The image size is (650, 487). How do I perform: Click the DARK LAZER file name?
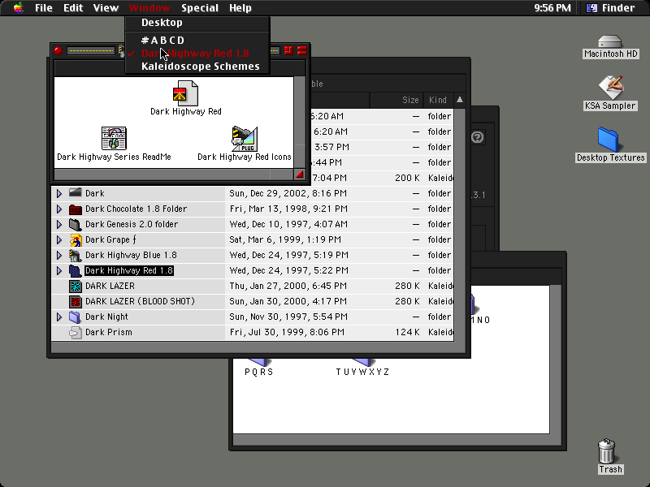click(x=110, y=286)
